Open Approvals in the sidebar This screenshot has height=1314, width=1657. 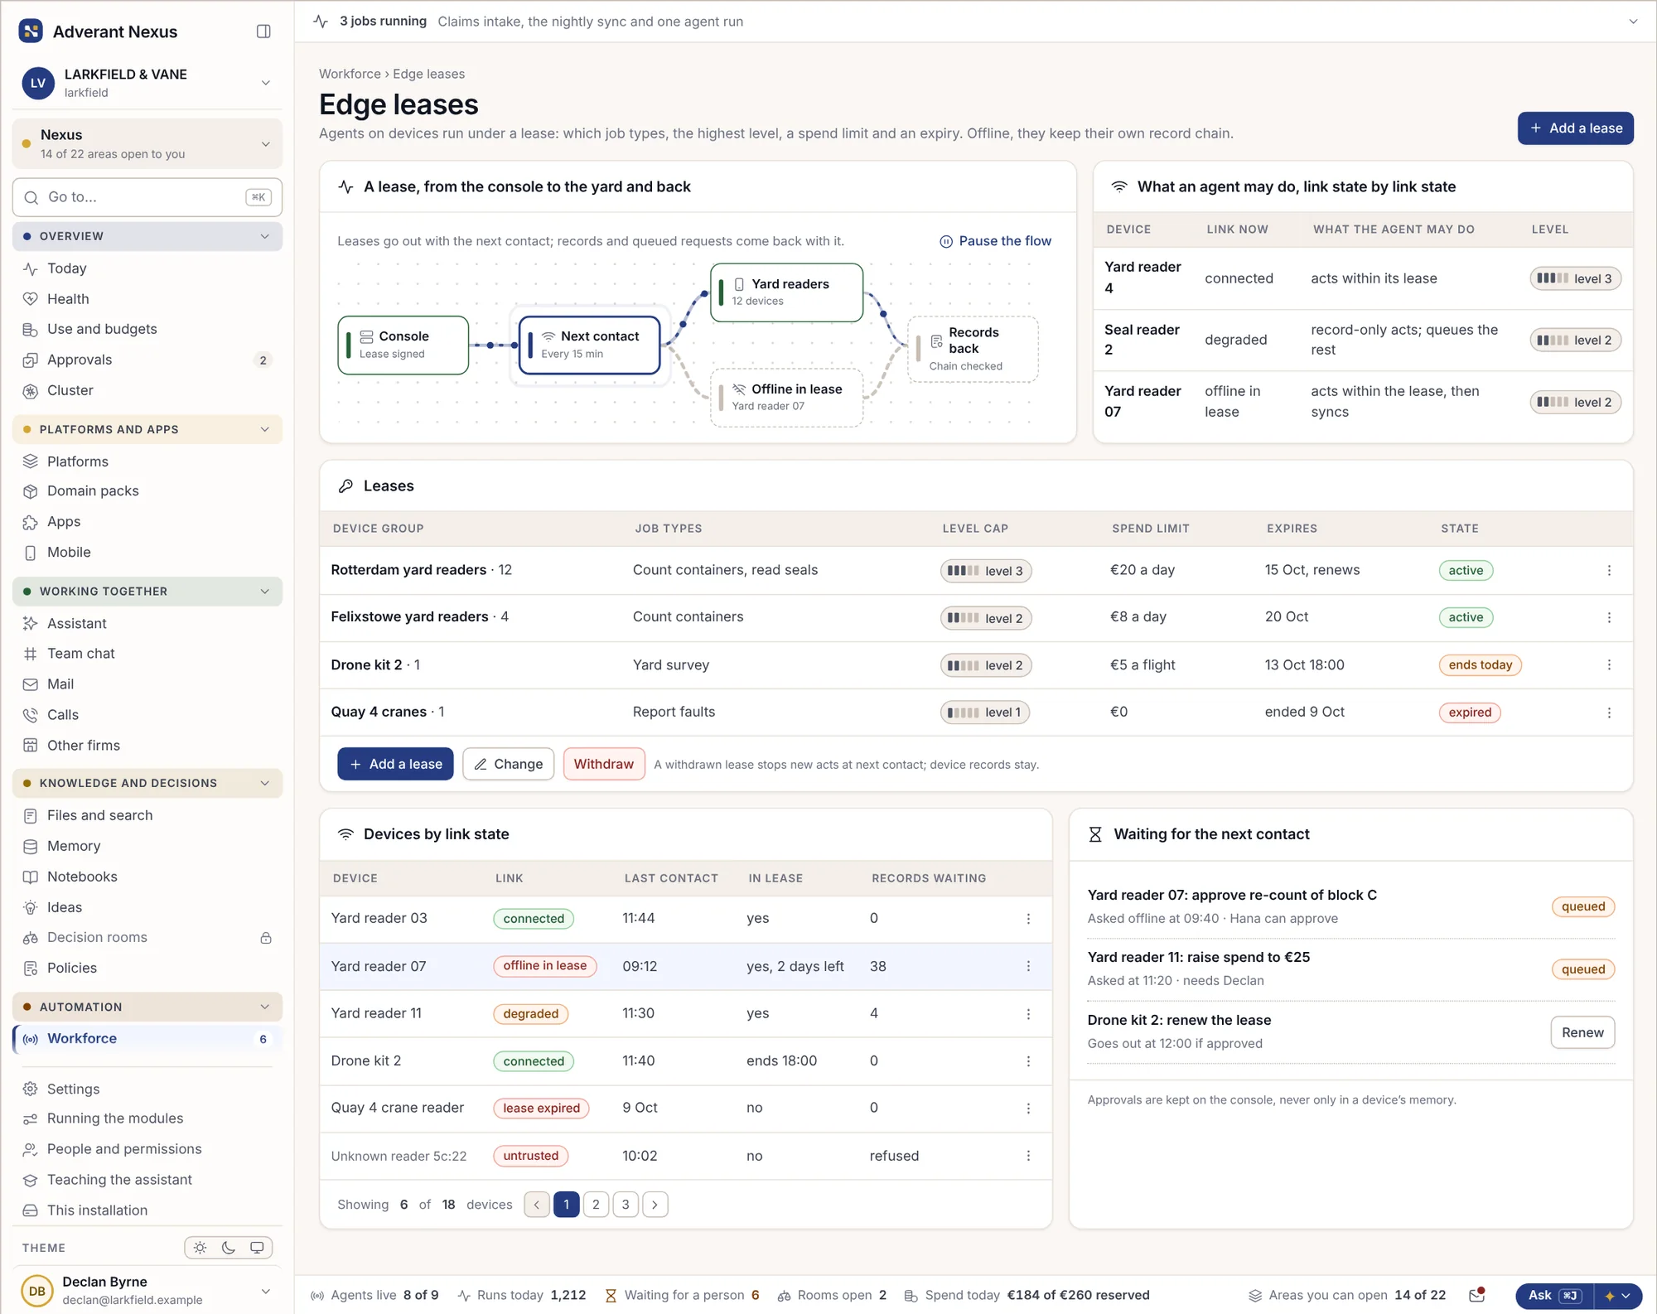click(147, 360)
